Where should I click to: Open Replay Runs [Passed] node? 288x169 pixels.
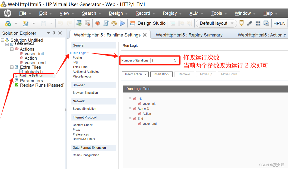(x=42, y=85)
